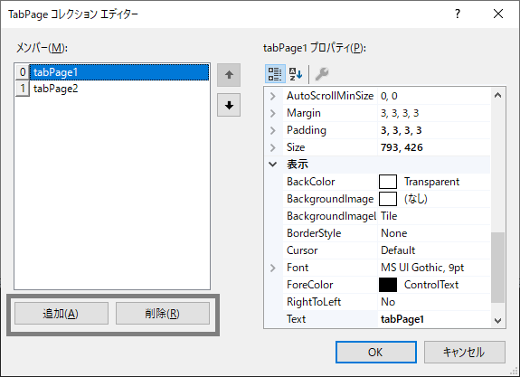Dismiss the dialog with キャンセル

[465, 352]
